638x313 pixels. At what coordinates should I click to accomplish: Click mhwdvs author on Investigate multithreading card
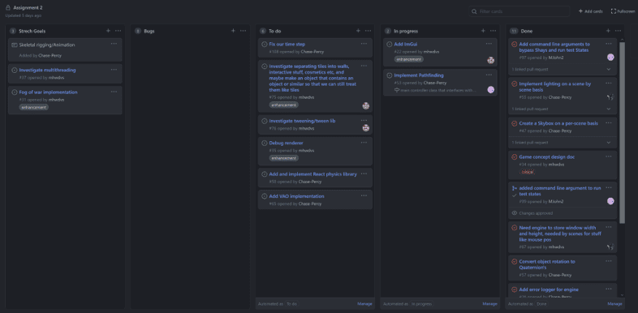click(56, 77)
